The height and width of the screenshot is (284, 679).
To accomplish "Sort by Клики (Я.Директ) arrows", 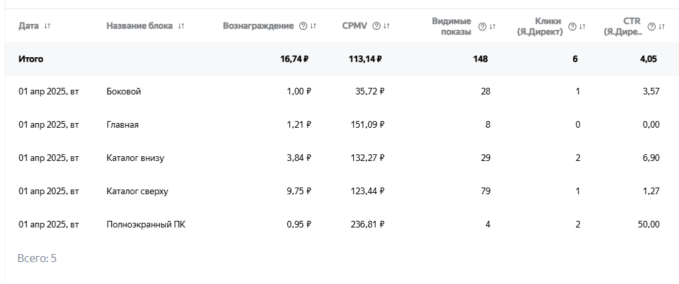I will tap(582, 27).
